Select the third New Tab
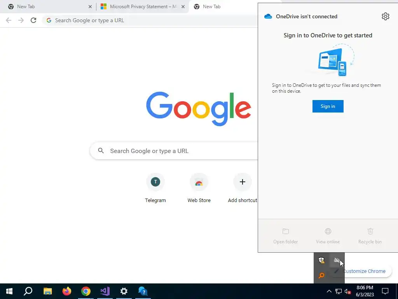 (223, 7)
